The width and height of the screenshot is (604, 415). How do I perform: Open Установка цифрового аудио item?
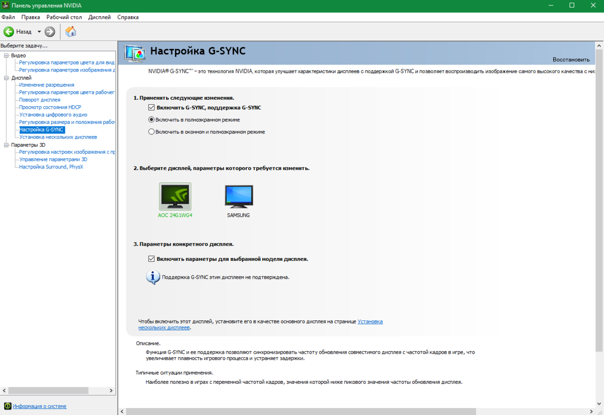coord(53,115)
